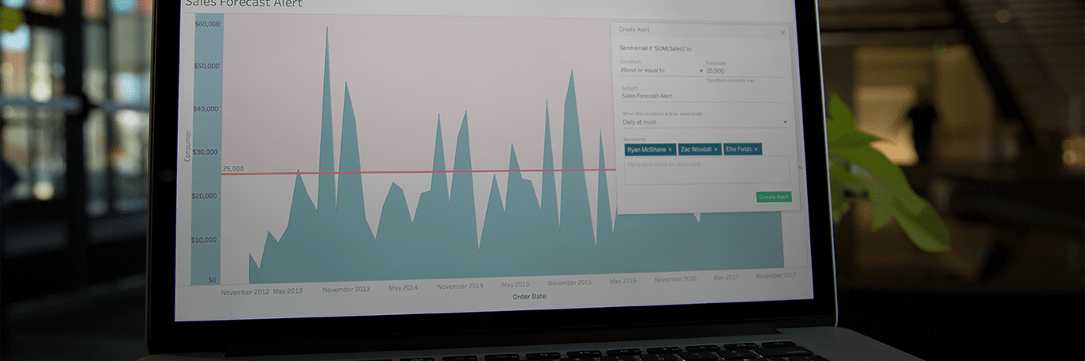The height and width of the screenshot is (361, 1085).
Task: Click the red 25,000 reference line label
Action: pyautogui.click(x=233, y=169)
